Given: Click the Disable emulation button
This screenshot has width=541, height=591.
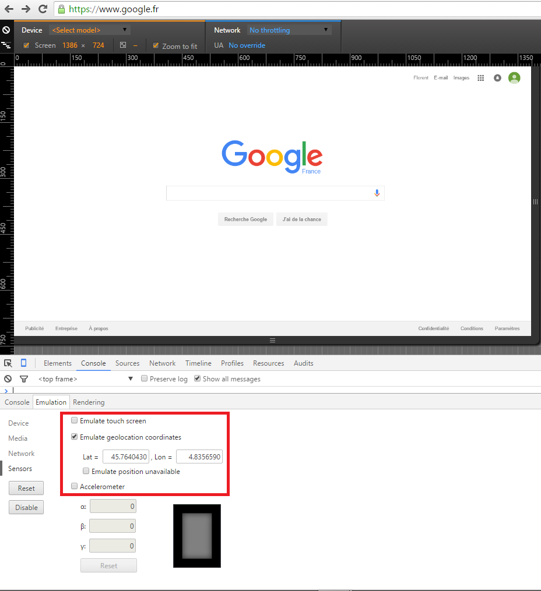Looking at the screenshot, I should click(26, 507).
